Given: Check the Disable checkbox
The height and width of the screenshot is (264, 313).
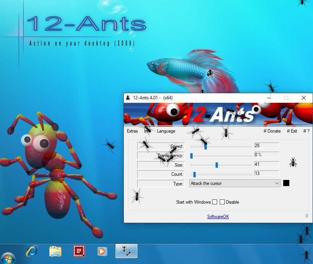Looking at the screenshot, I should 222,202.
